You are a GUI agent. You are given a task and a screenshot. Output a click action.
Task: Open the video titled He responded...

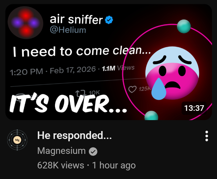75,135
